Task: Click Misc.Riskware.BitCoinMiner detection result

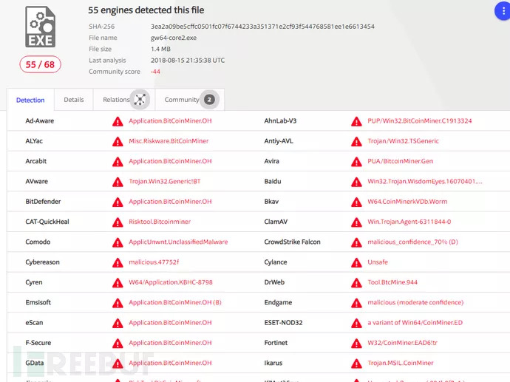Action: (169, 141)
